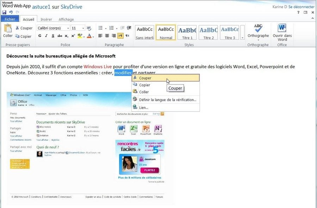Undo the last action with the arrow icon
The width and height of the screenshot is (317, 208).
click(11, 12)
